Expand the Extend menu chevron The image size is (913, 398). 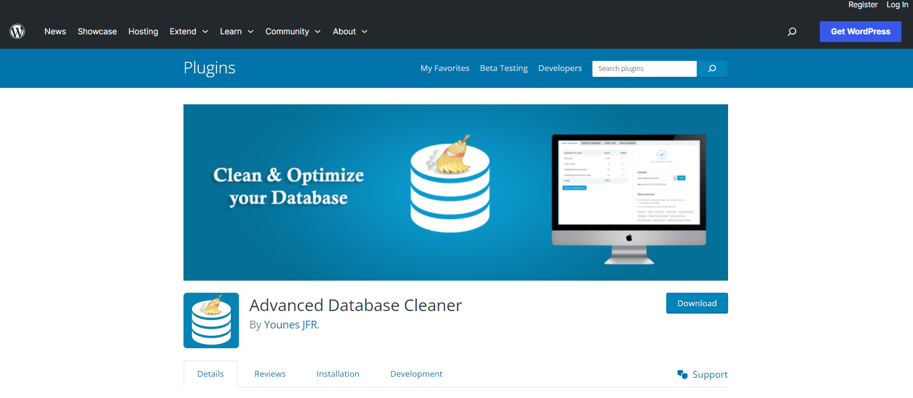pos(205,31)
